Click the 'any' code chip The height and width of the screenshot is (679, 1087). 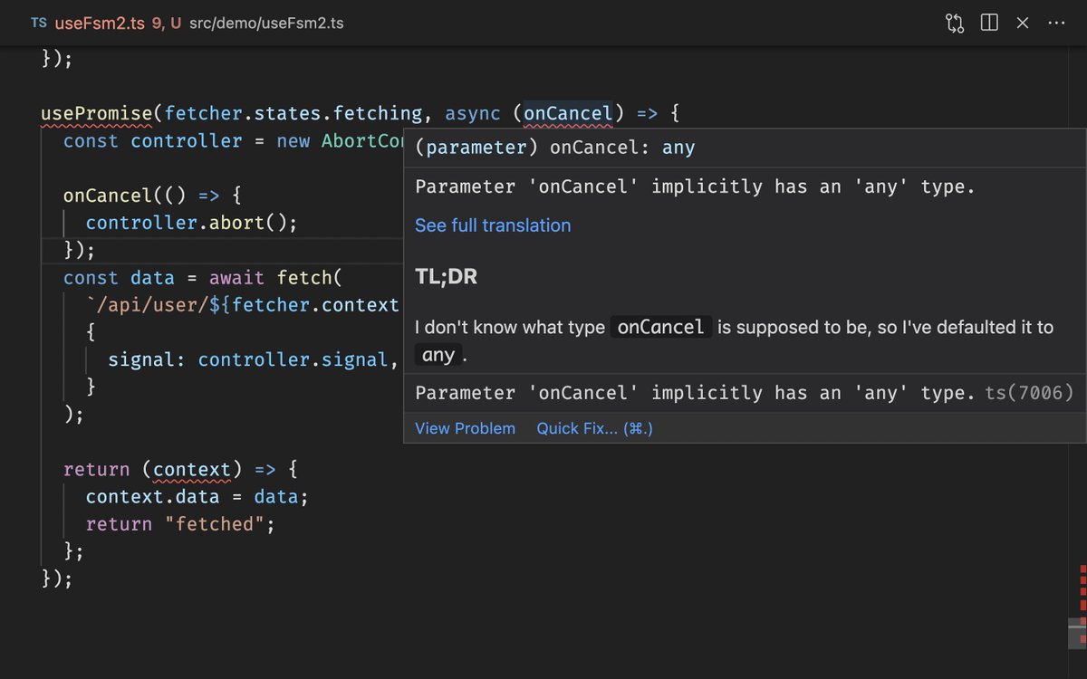[438, 355]
